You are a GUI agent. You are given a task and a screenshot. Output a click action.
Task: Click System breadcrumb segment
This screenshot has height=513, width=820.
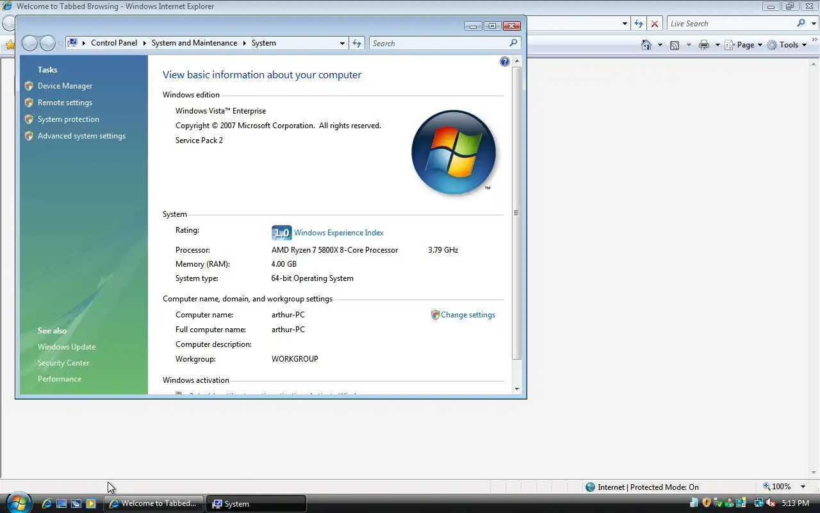click(263, 43)
